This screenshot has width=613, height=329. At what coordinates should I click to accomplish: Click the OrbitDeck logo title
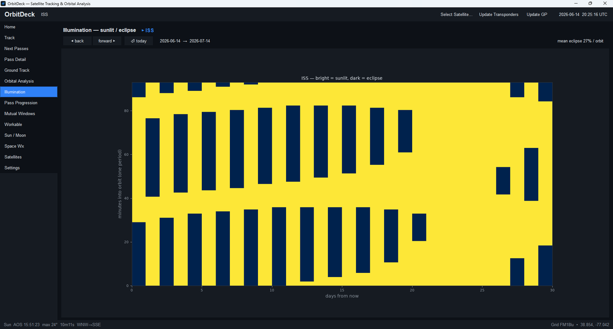(19, 14)
